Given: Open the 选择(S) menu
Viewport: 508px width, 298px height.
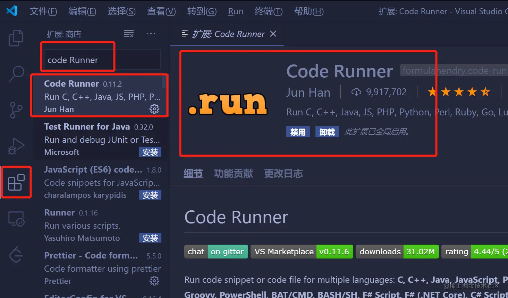Looking at the screenshot, I should click(121, 11).
